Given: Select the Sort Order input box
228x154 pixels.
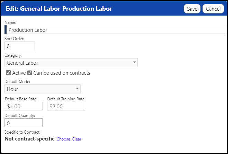Looking at the screenshot, I should [x=20, y=46].
